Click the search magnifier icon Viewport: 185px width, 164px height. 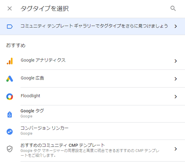(173, 8)
